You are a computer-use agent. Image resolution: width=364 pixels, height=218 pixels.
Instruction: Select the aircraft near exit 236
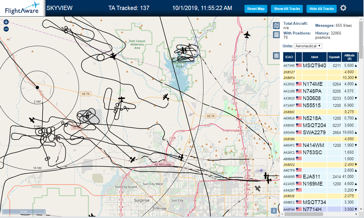pyautogui.click(x=247, y=35)
